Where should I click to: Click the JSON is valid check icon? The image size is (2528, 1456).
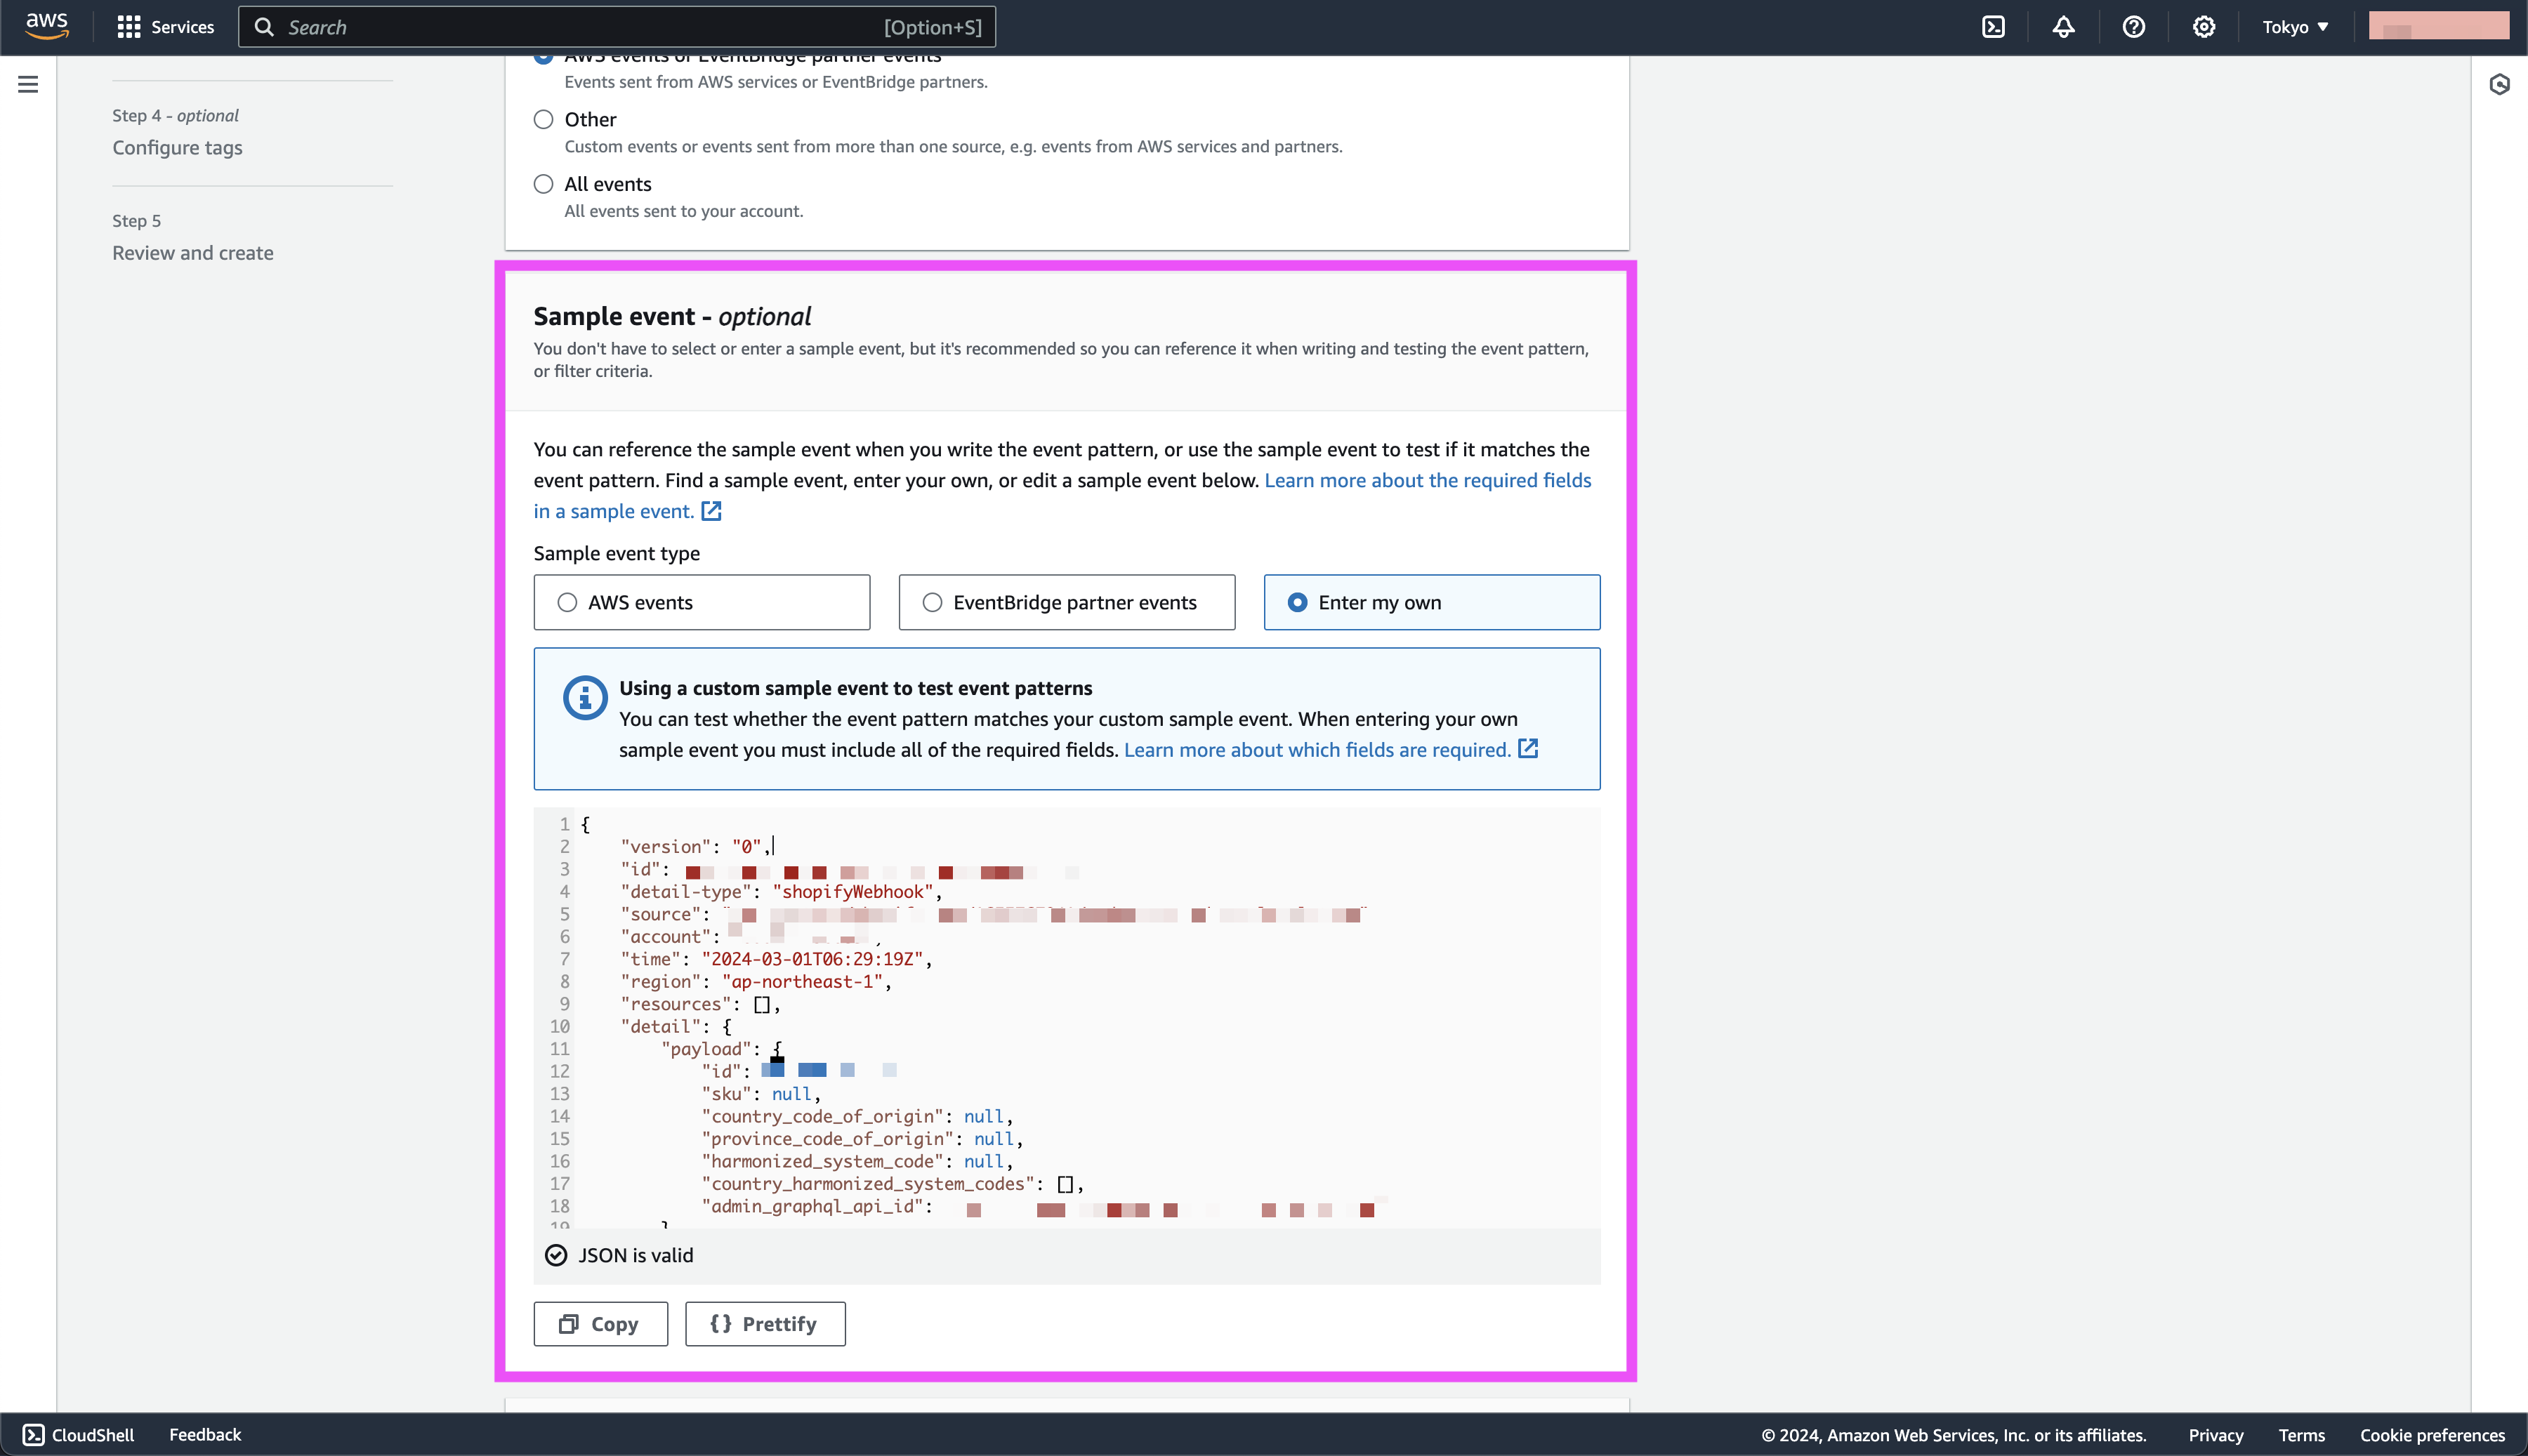(556, 1255)
